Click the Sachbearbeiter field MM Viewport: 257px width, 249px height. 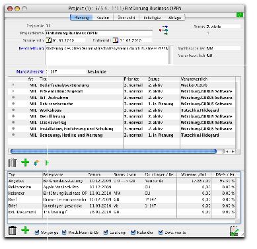pos(223,48)
